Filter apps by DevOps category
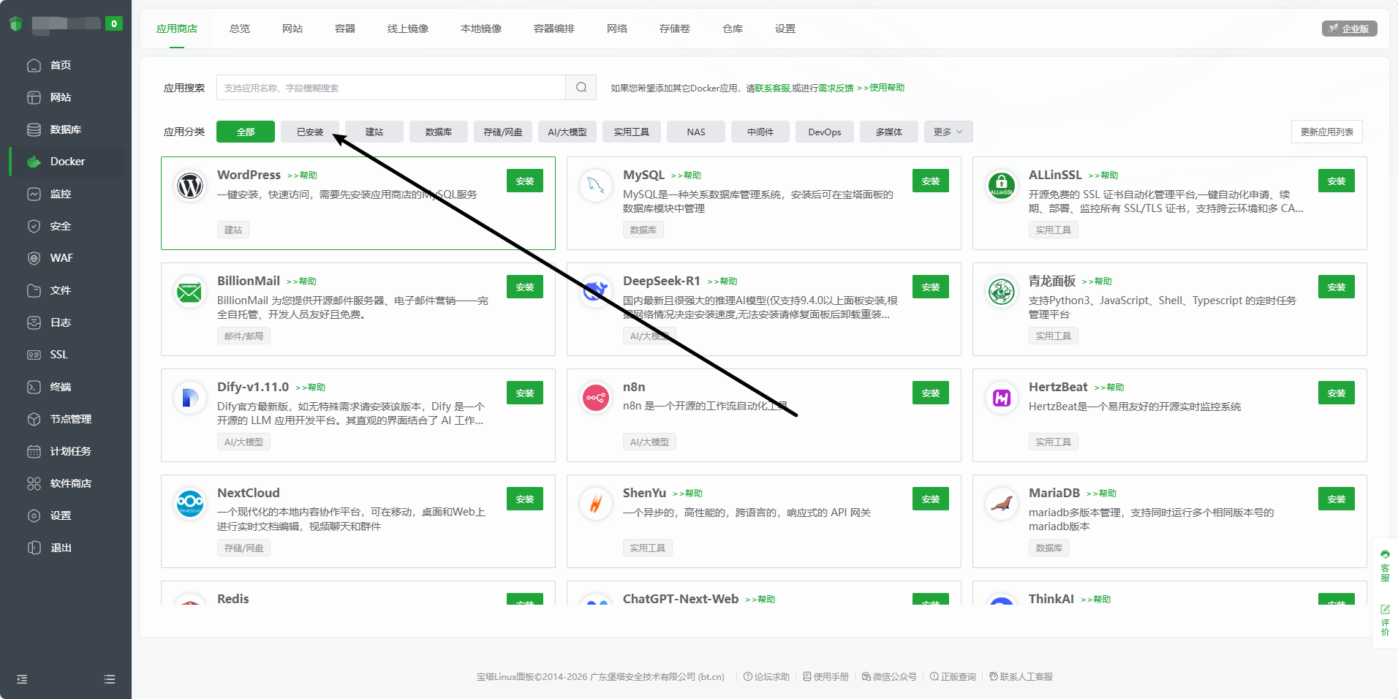1398x699 pixels. click(825, 132)
